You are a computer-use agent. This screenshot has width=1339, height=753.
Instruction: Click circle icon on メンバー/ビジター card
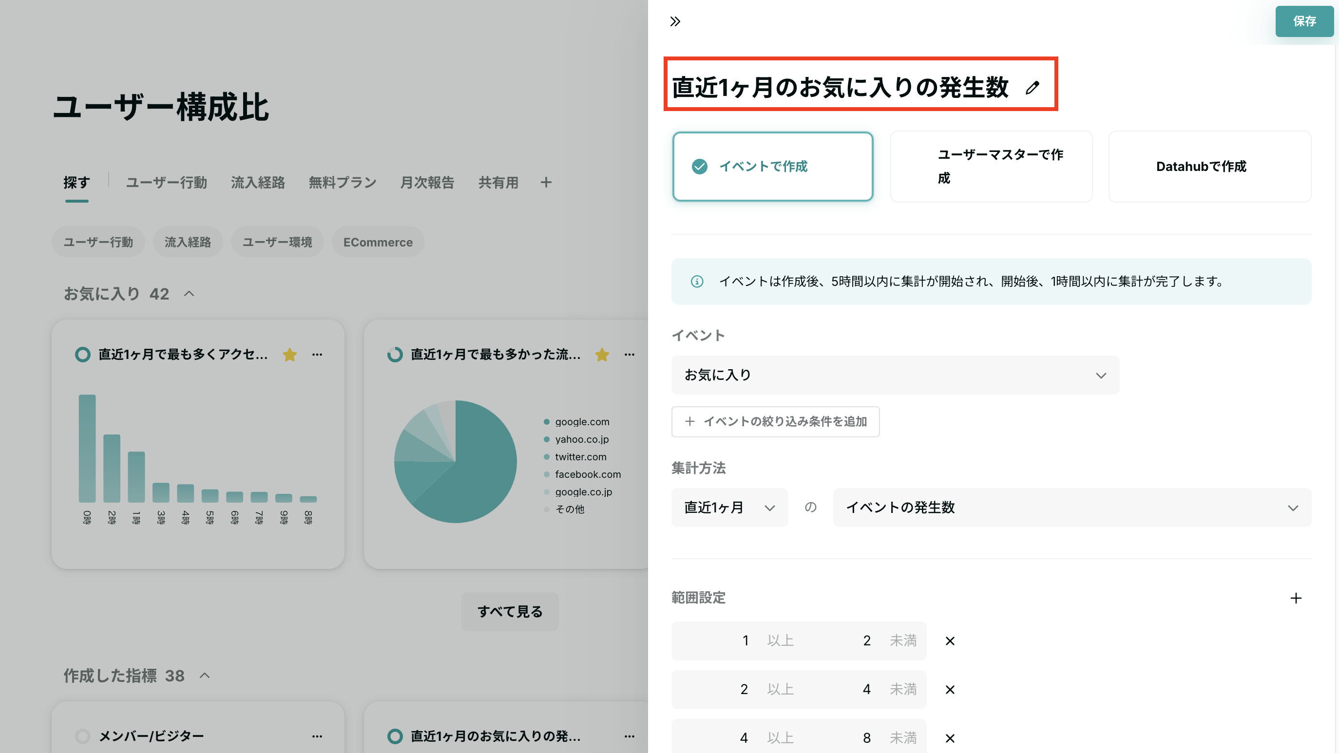pyautogui.click(x=83, y=736)
